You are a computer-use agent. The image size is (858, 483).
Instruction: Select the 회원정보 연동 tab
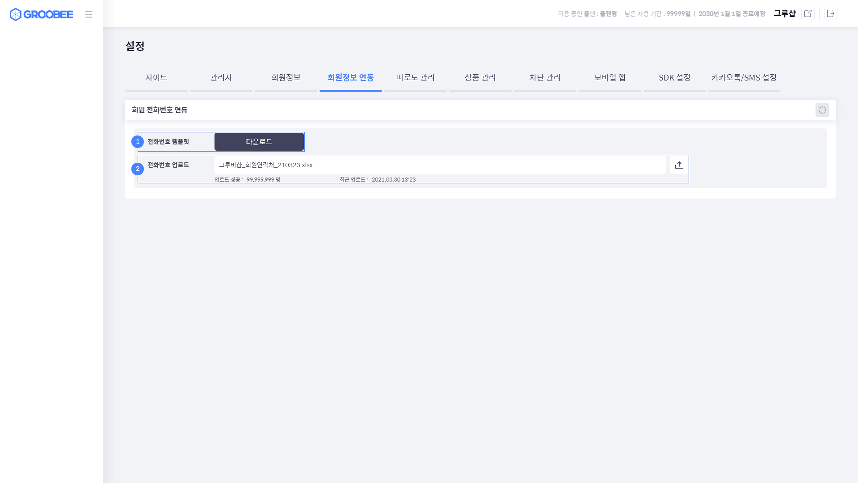(351, 78)
